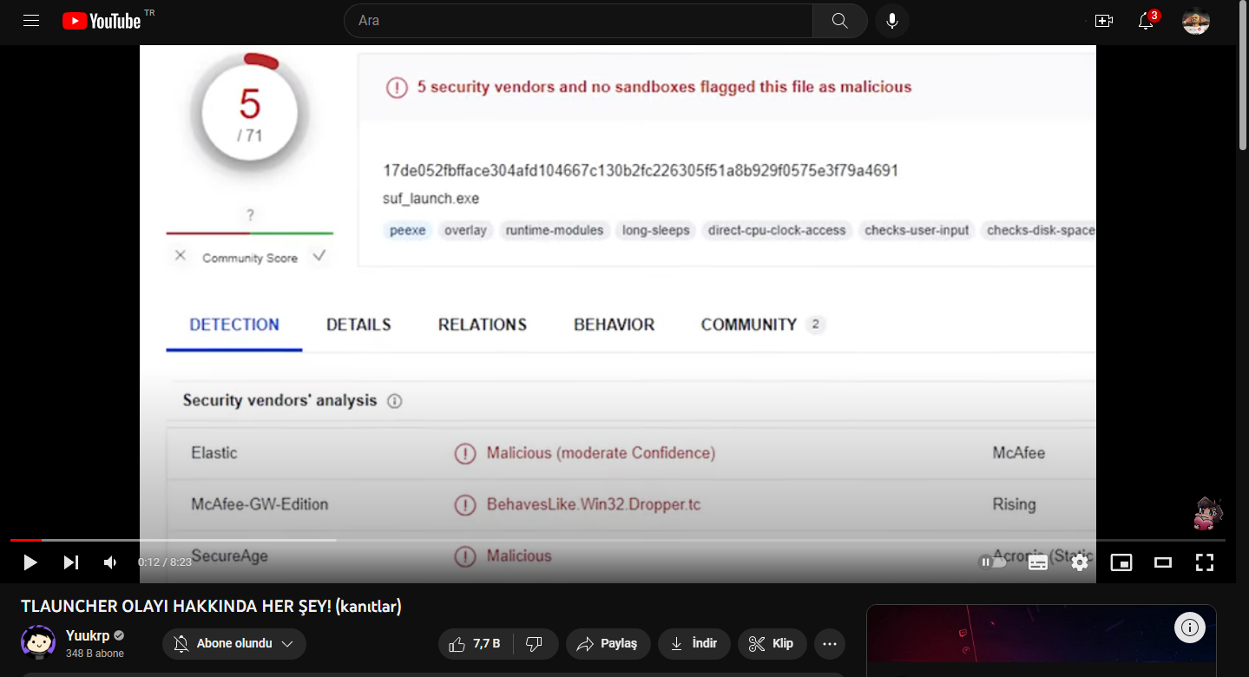Toggle subtitles with the captions icon
The image size is (1249, 677).
(1038, 562)
